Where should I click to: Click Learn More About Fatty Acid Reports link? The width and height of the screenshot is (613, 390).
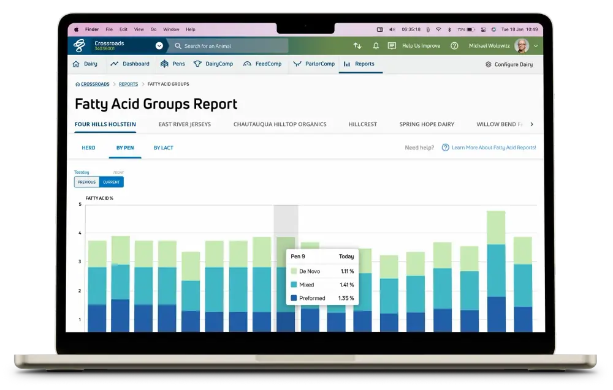tap(493, 148)
